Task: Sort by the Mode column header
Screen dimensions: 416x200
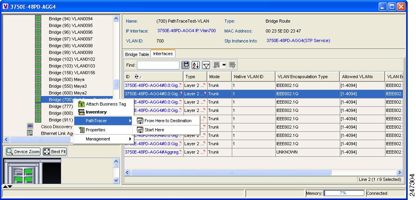Action: 220,77
